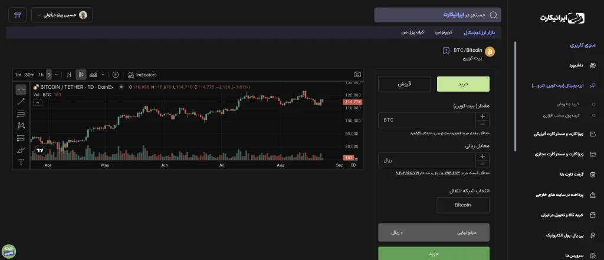Switch to bars chart style
Image resolution: width=604 pixels, height=260 pixels.
tap(69, 75)
